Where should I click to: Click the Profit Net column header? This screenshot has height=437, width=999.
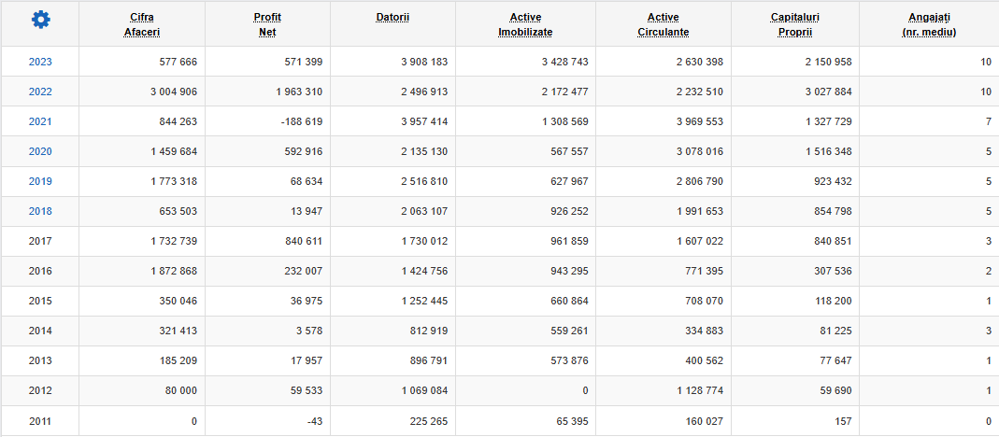pyautogui.click(x=267, y=24)
